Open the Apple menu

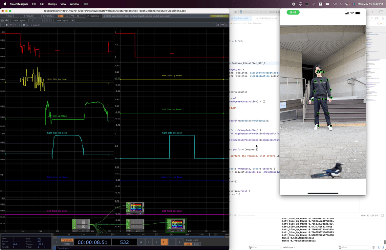pyautogui.click(x=5, y=4)
